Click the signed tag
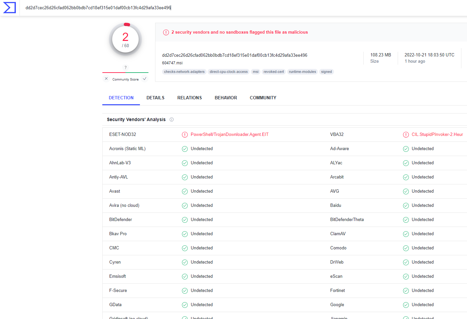Screen dimensions: 467x319 pyautogui.click(x=326, y=72)
